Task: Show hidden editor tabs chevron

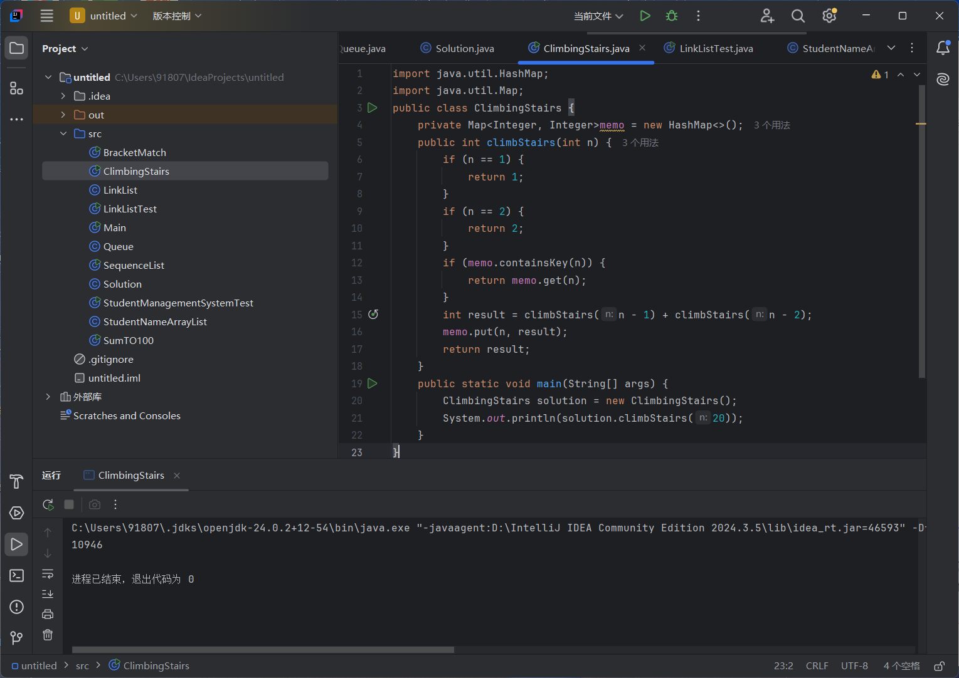Action: point(891,48)
